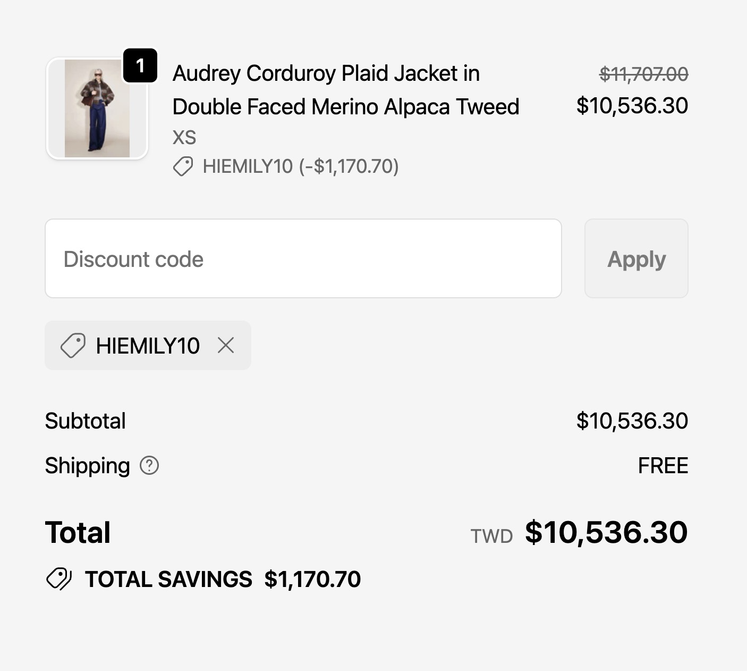Click the tag icon inside HIEMILY10 chip
Image resolution: width=747 pixels, height=671 pixels.
73,346
